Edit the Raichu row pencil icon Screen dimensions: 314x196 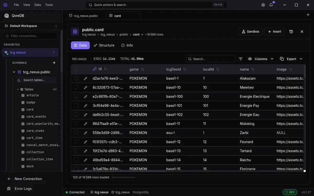(x=85, y=160)
